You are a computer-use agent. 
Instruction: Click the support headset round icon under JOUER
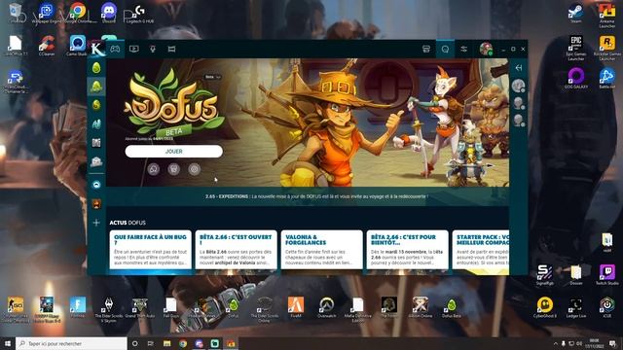tap(154, 169)
